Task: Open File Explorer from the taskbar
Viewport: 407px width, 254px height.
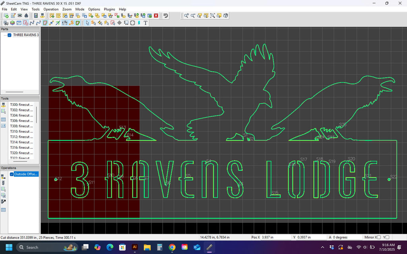Action: pyautogui.click(x=147, y=247)
